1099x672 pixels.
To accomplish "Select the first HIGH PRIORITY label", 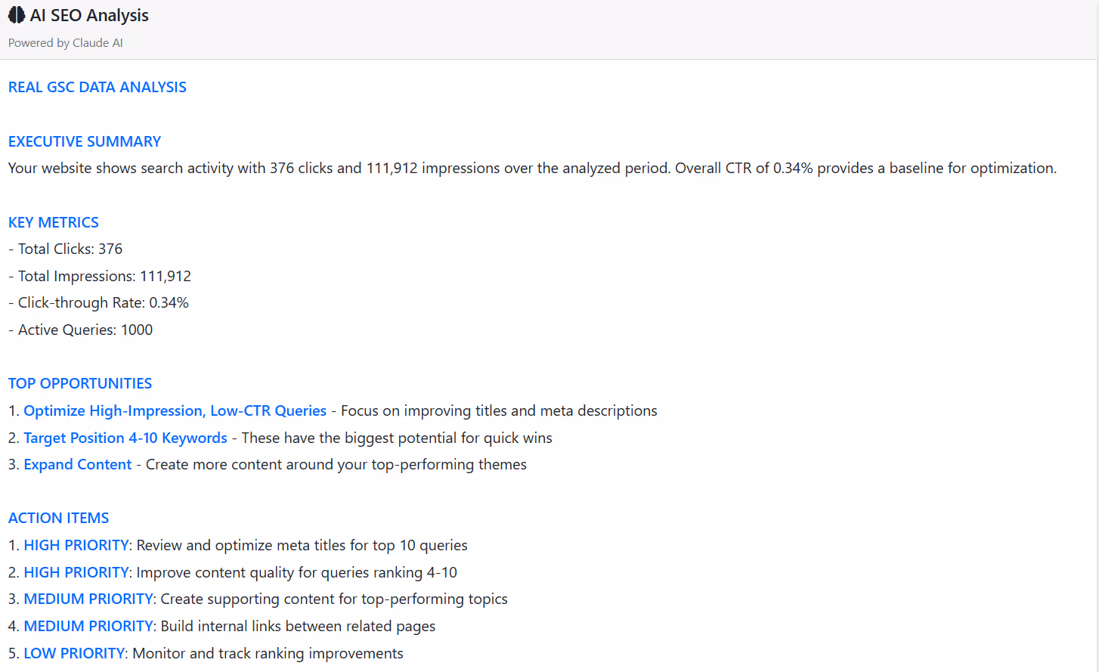I will (76, 545).
